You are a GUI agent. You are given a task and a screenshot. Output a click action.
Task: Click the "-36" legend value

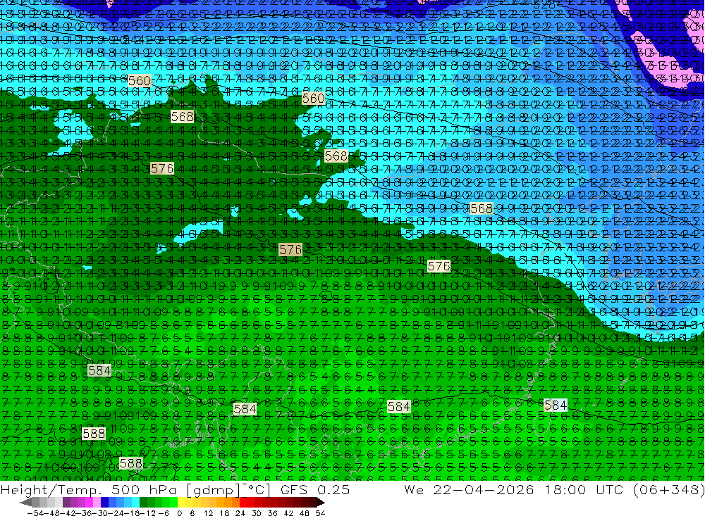[83, 513]
